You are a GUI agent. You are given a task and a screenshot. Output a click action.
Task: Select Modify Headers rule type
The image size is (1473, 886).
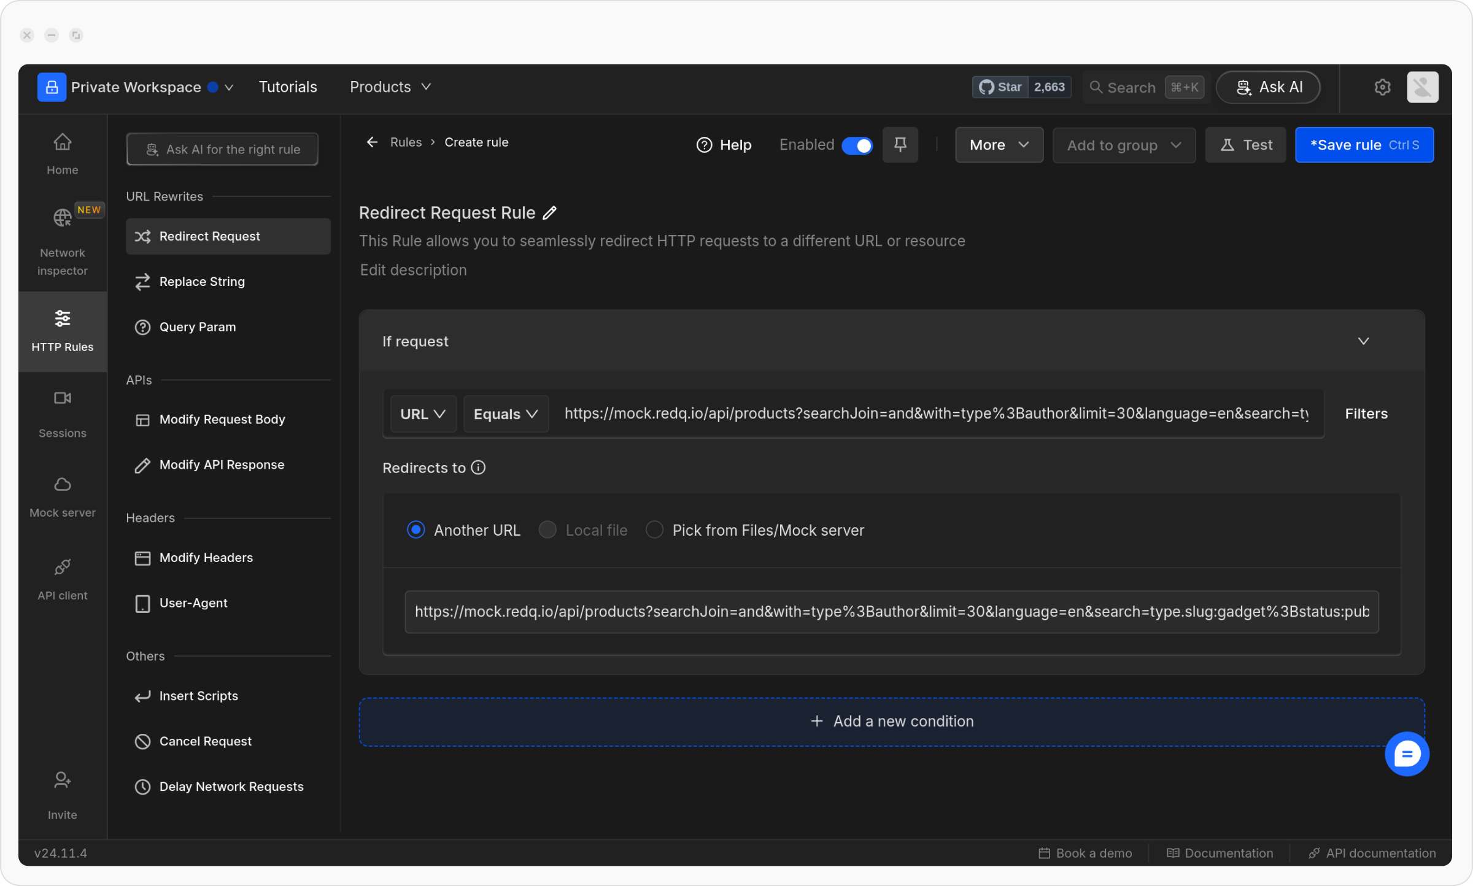point(206,557)
